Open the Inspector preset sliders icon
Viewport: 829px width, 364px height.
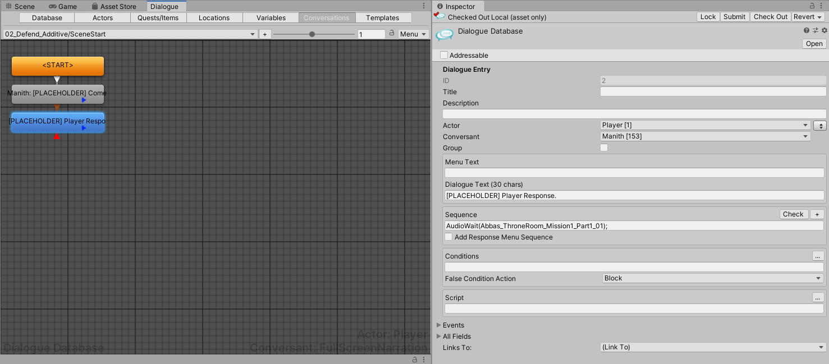pyautogui.click(x=816, y=31)
